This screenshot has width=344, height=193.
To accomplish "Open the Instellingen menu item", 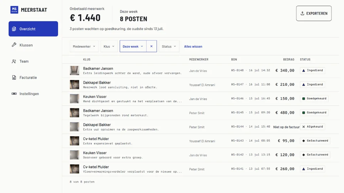I will point(33,94).
